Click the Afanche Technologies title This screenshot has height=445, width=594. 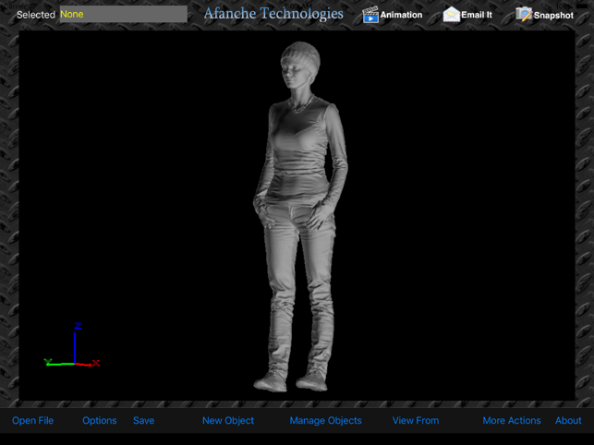pos(273,14)
